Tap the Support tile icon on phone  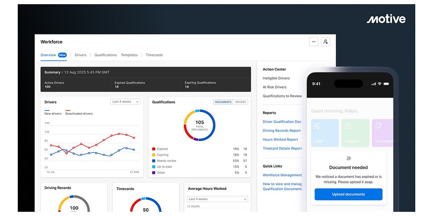(348, 127)
